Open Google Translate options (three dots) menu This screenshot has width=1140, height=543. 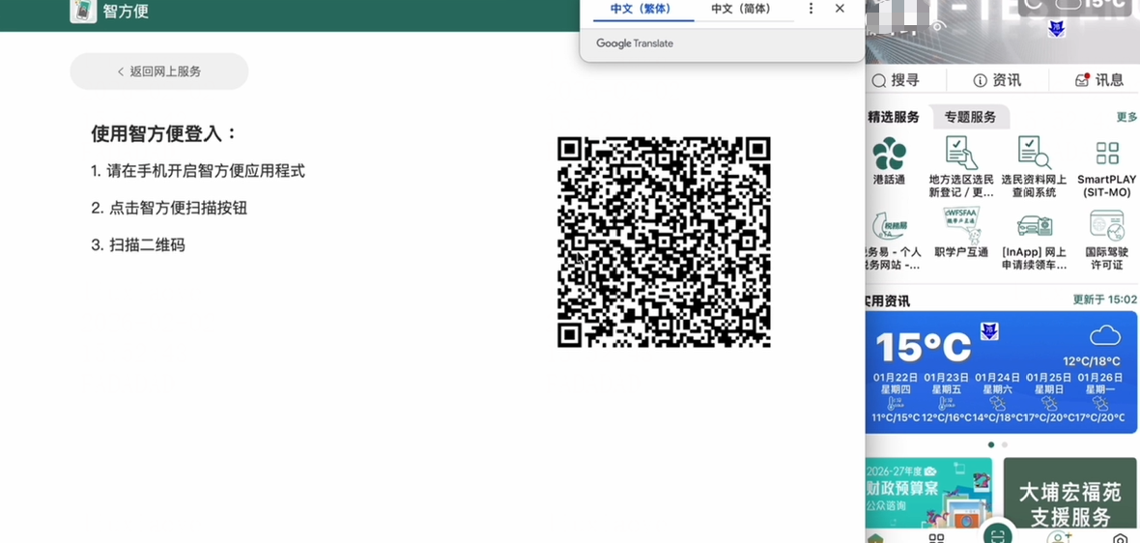pos(811,9)
